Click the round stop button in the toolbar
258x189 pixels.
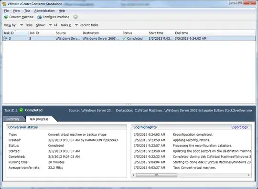coord(75,17)
